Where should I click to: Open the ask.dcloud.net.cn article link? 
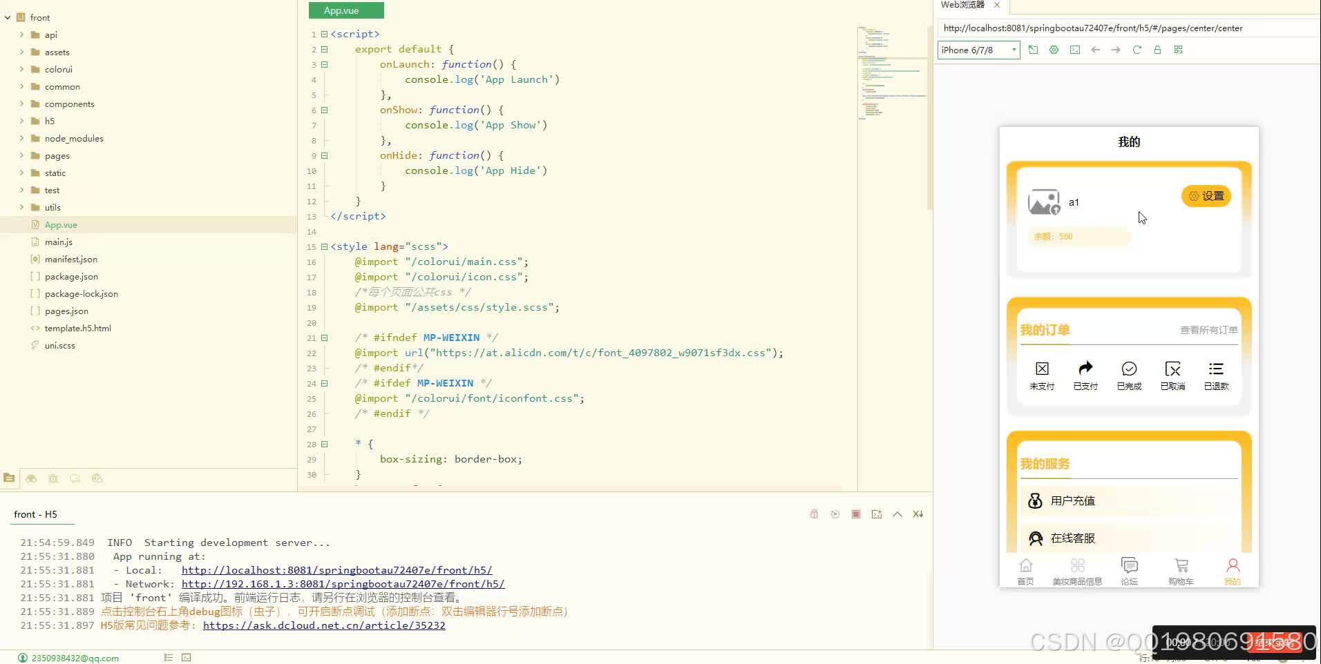(x=324, y=625)
